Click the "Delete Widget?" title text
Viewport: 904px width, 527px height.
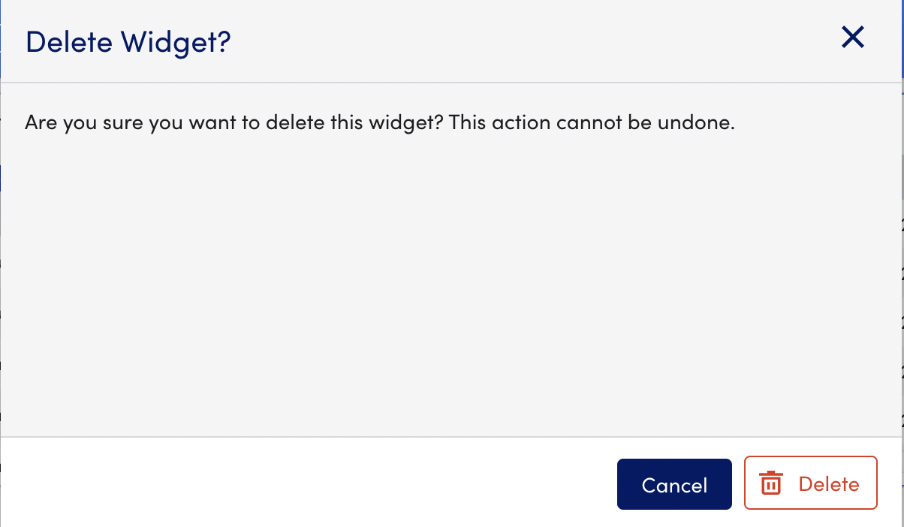(128, 41)
